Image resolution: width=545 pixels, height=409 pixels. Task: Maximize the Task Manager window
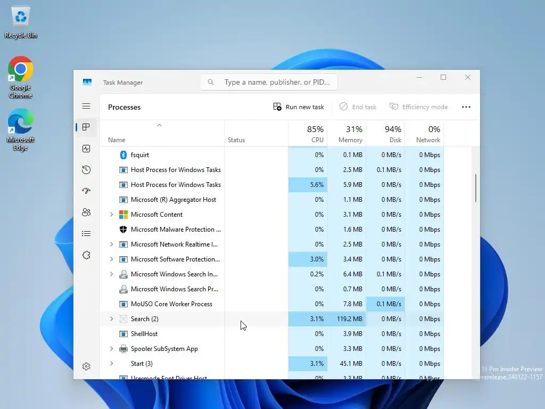(x=443, y=78)
